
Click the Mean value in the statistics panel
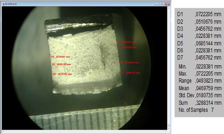tap(208, 88)
